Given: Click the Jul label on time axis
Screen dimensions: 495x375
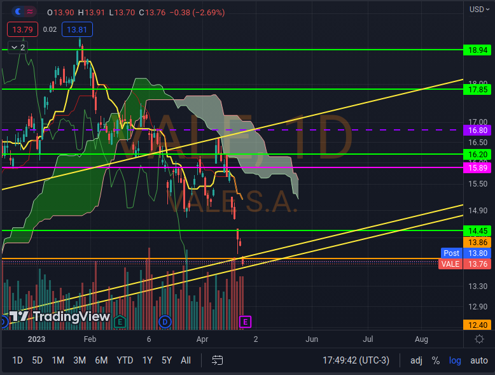Looking at the screenshot, I should [x=368, y=339].
